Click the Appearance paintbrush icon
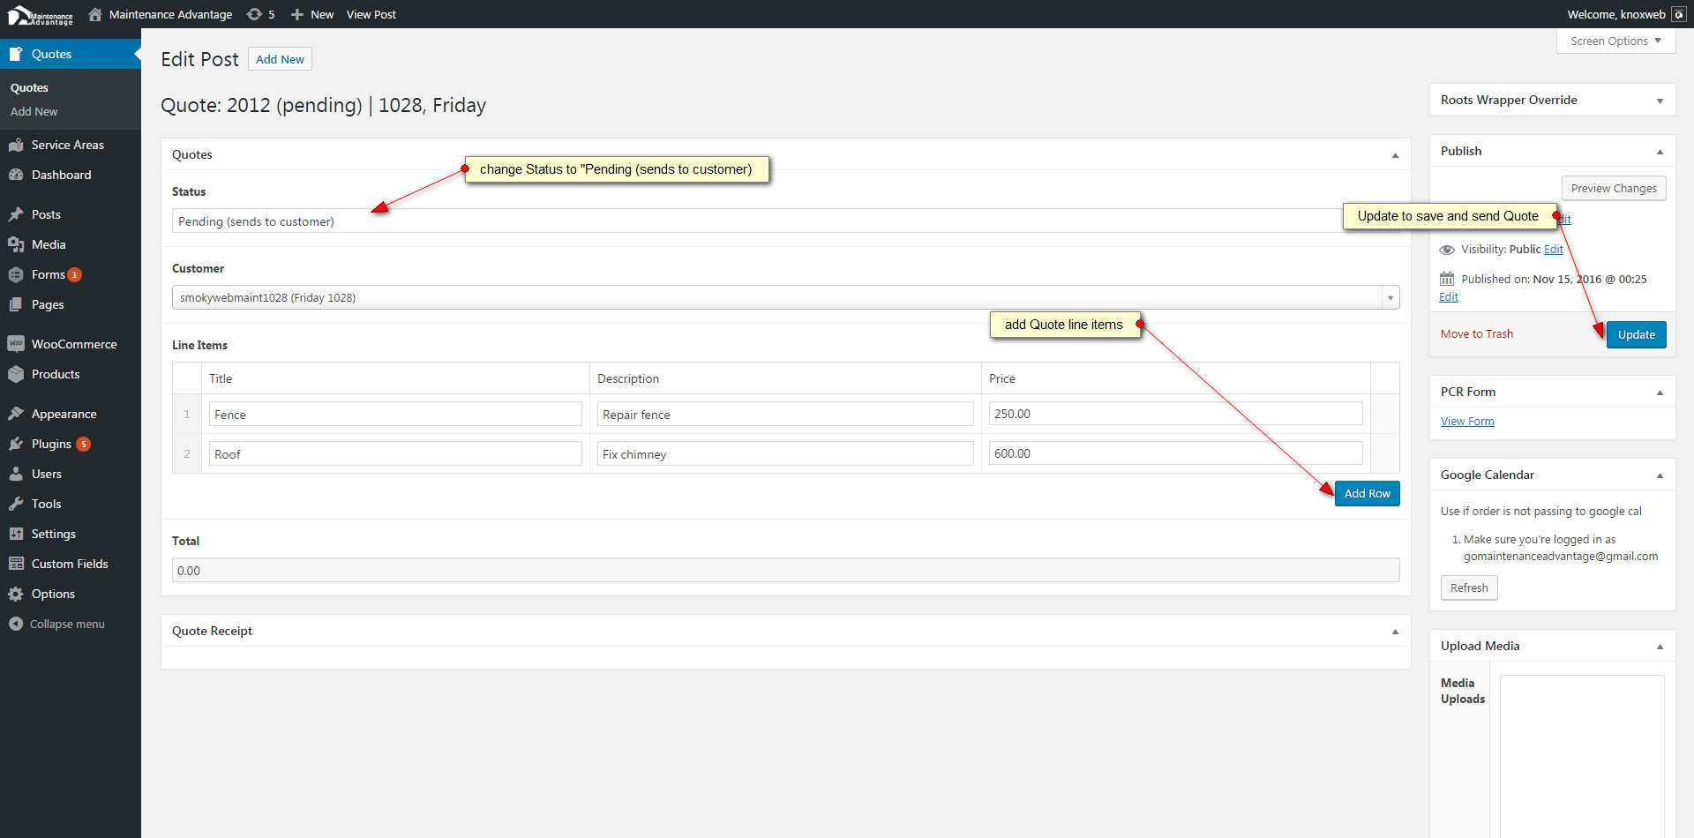 point(16,414)
